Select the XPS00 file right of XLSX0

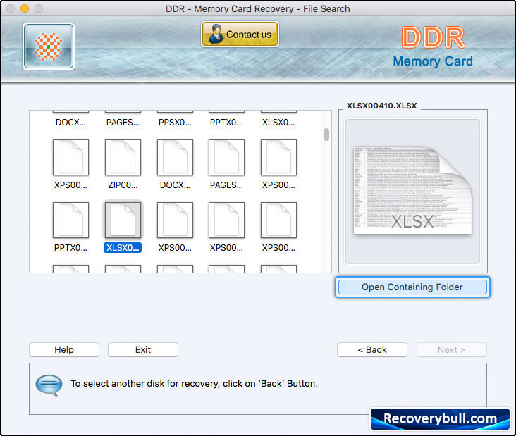tap(175, 220)
